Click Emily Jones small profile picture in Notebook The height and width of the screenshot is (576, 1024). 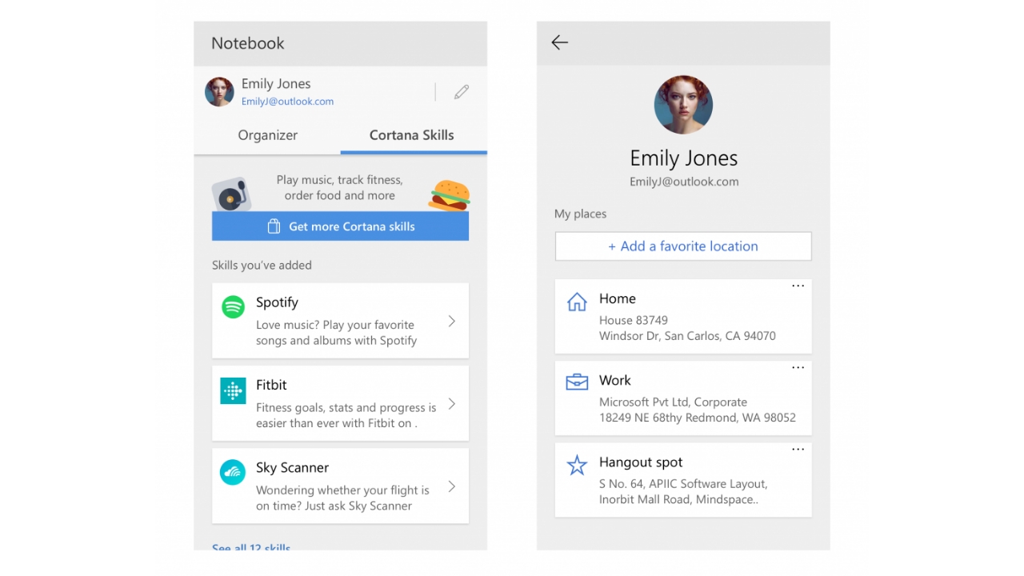pos(219,92)
